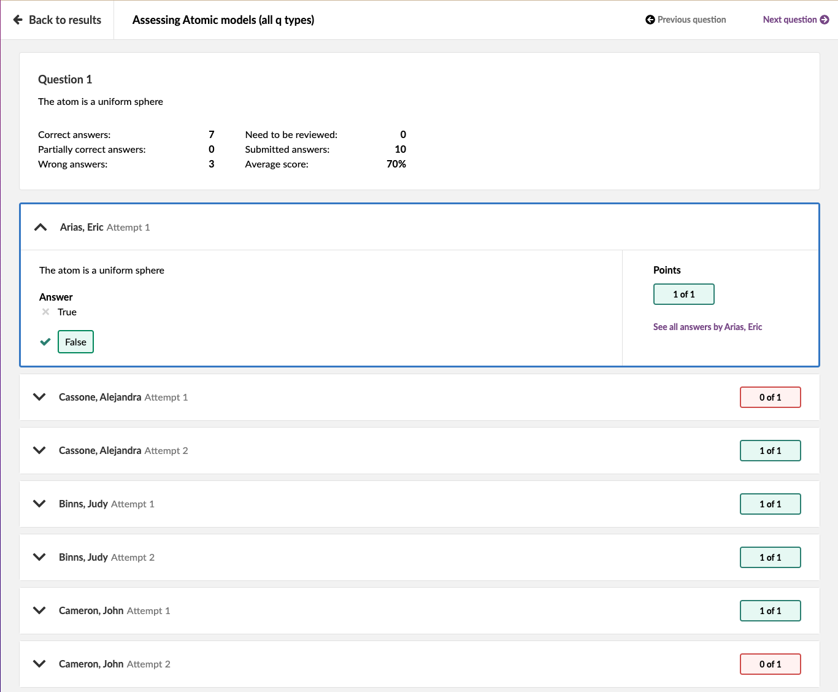
Task: Select the False answer option
Action: click(75, 342)
